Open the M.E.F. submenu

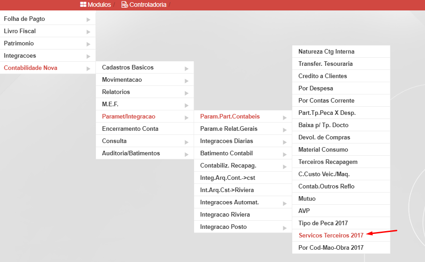145,104
